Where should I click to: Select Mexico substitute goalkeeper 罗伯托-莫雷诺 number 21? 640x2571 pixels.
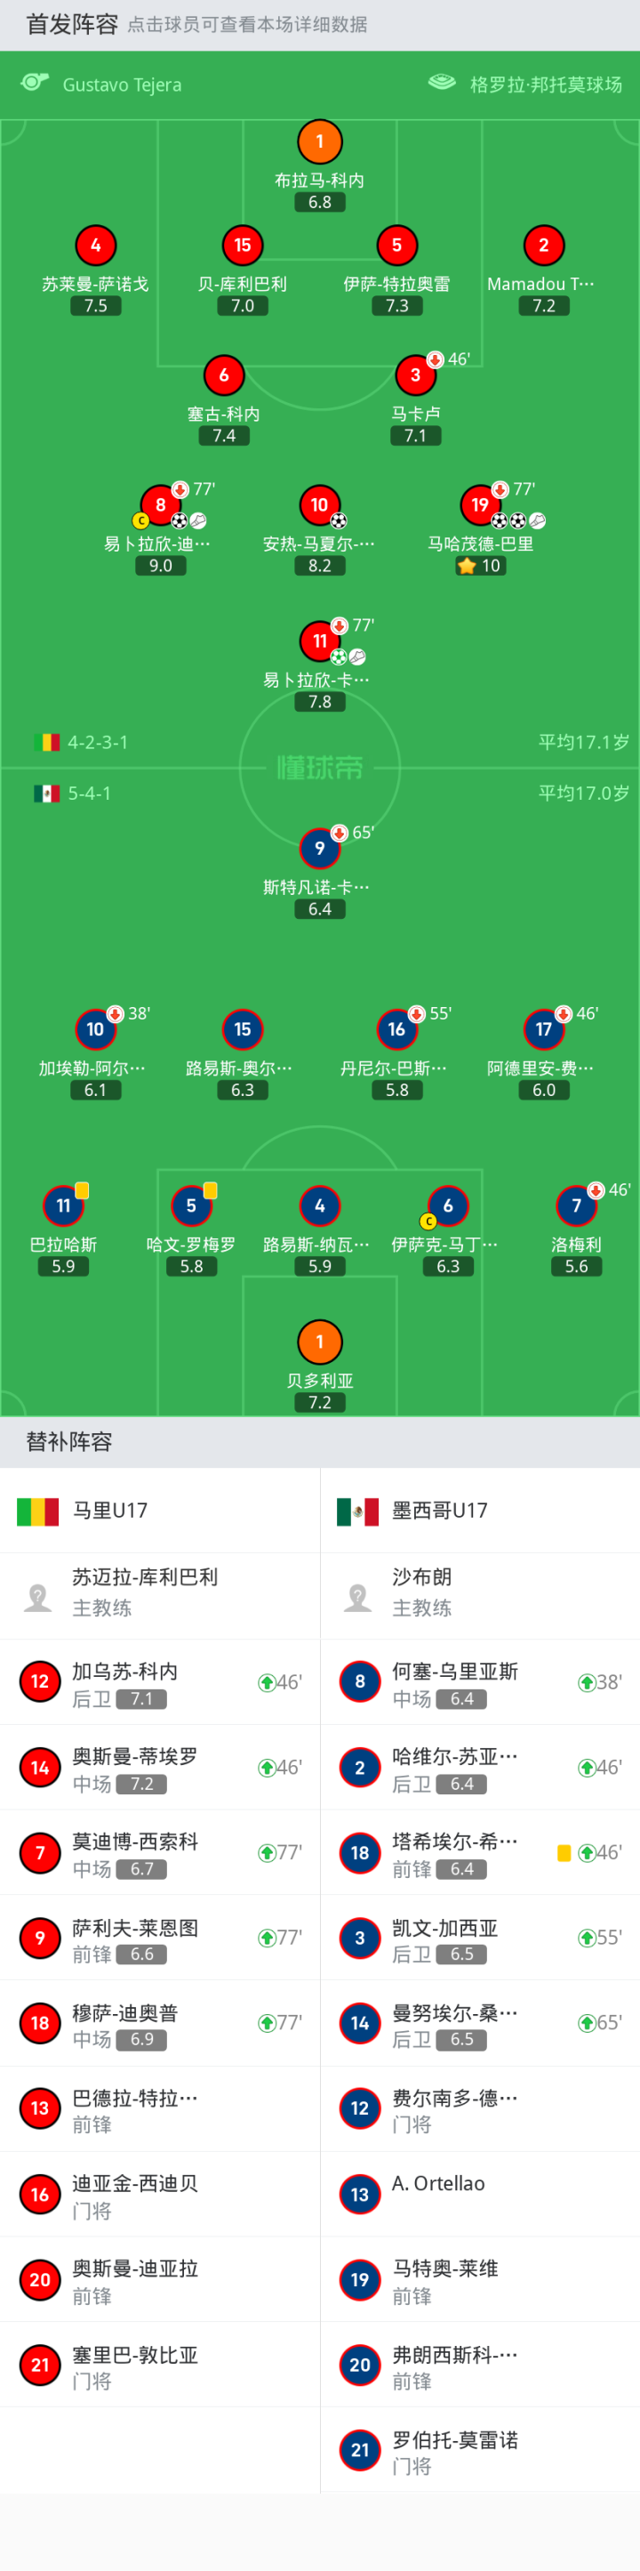(360, 2449)
